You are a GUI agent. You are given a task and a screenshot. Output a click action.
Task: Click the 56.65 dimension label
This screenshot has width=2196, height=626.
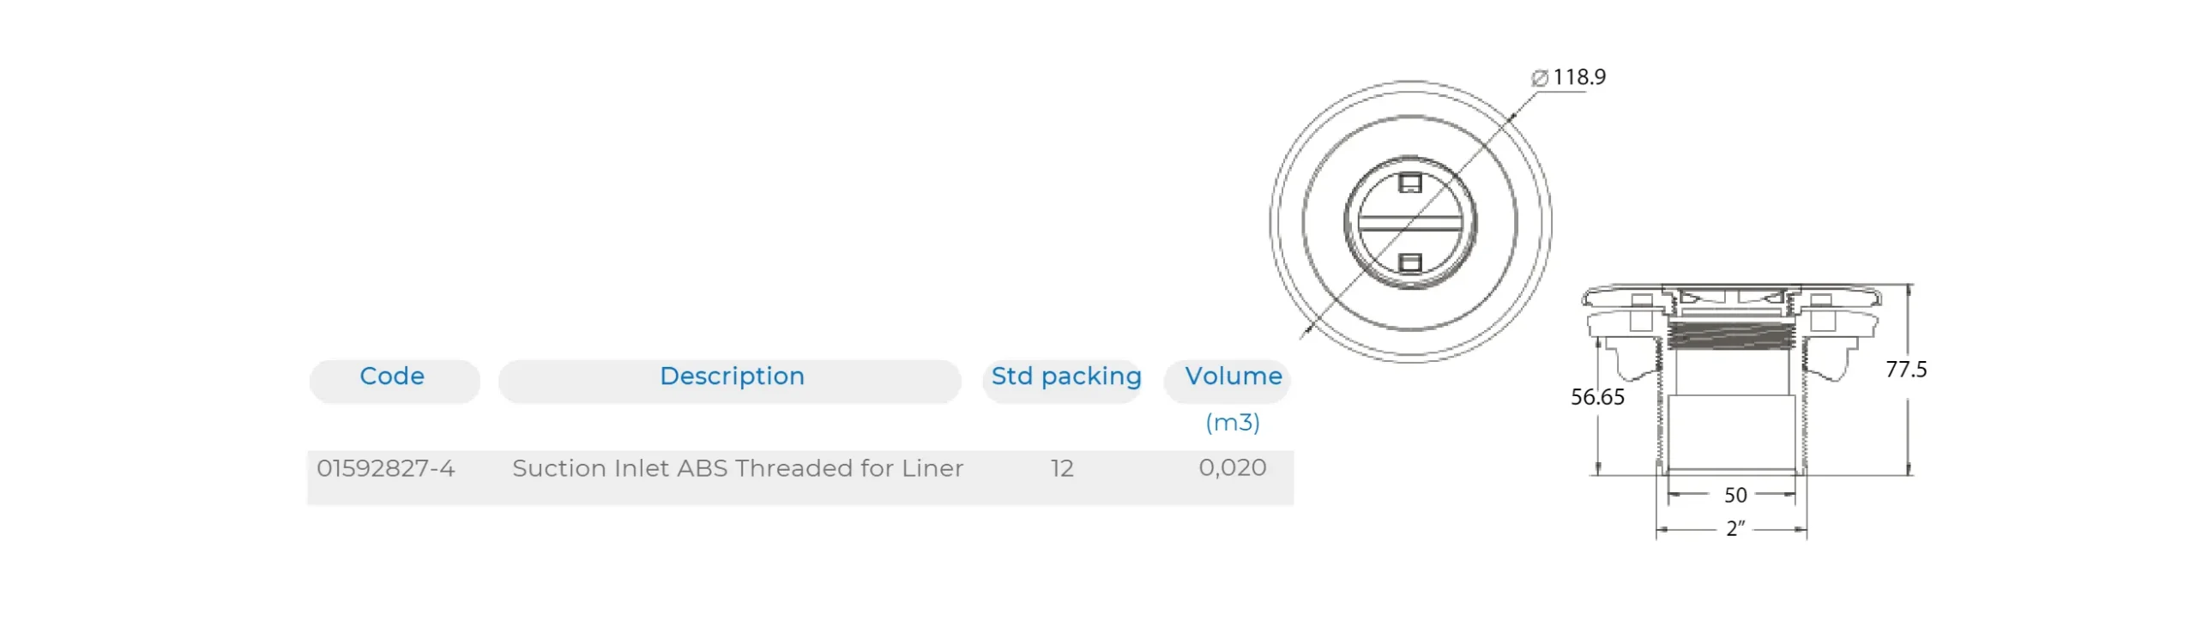pyautogui.click(x=1597, y=397)
